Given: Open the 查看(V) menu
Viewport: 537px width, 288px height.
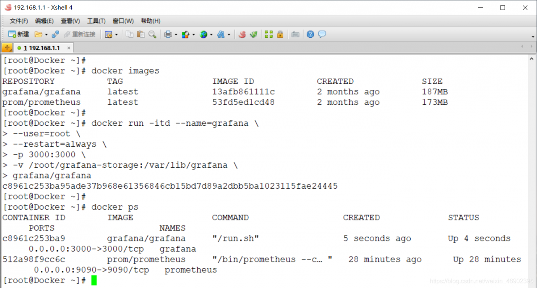Looking at the screenshot, I should (70, 21).
